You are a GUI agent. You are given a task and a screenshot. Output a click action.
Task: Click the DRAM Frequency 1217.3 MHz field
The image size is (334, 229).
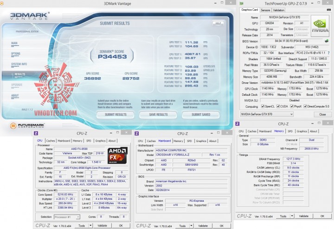293,159
